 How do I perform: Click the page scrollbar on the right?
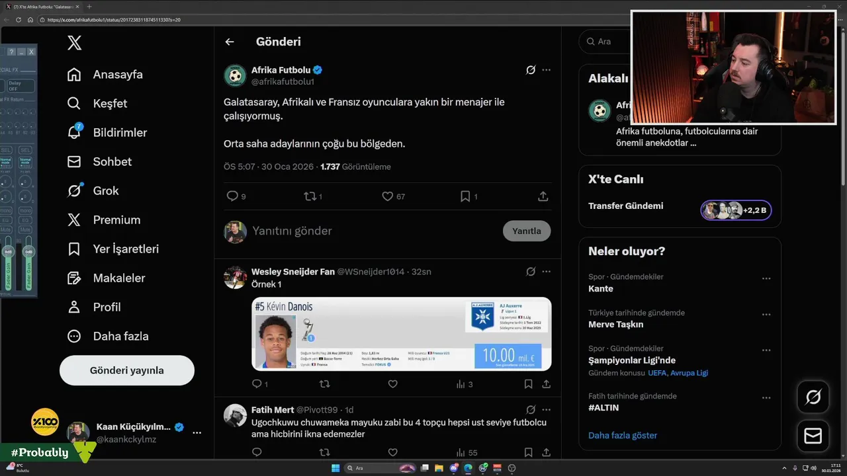coord(842,109)
